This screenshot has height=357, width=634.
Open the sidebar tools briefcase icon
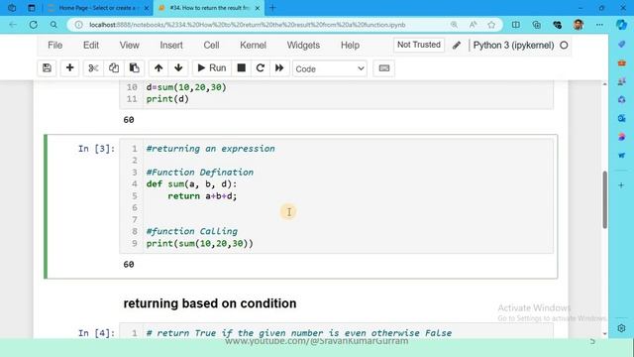[x=621, y=63]
